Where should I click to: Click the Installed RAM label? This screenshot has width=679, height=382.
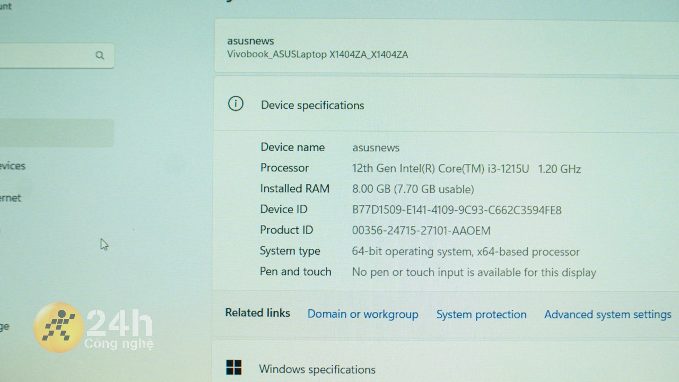pyautogui.click(x=295, y=188)
